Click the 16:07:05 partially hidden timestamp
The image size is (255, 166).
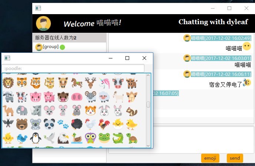pos(166,93)
